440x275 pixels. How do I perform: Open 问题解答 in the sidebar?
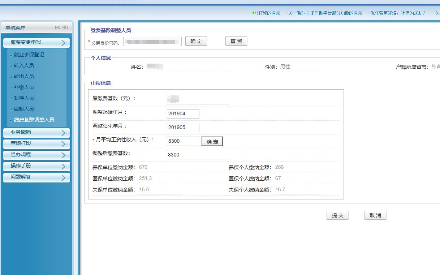pyautogui.click(x=36, y=177)
